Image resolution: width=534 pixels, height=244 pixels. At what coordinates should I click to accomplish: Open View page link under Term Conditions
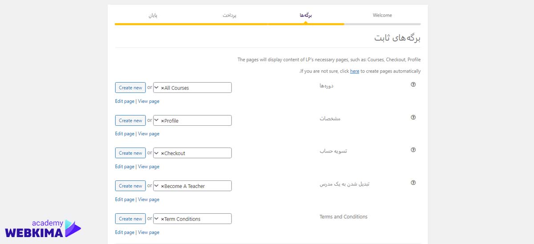[x=149, y=232]
